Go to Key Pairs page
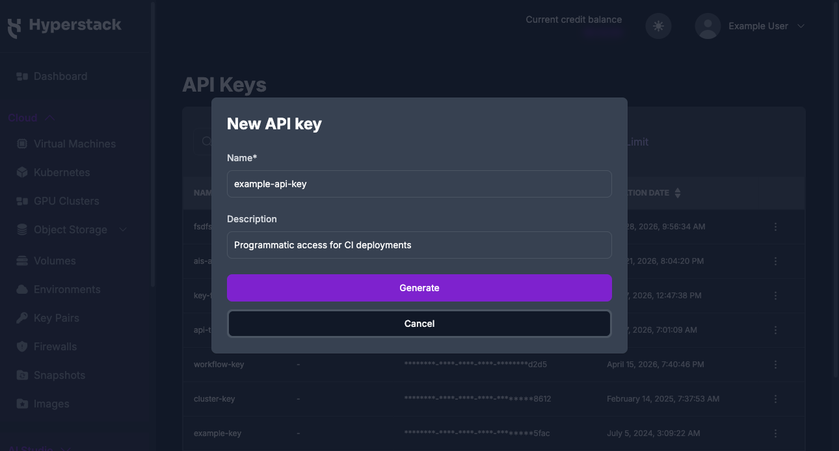 tap(56, 318)
